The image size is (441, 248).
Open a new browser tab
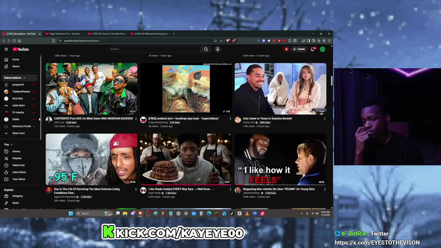[x=174, y=34]
